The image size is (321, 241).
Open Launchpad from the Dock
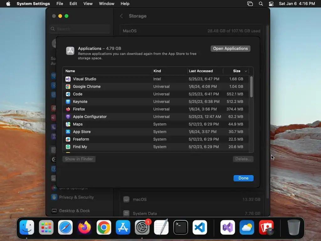(x=46, y=227)
